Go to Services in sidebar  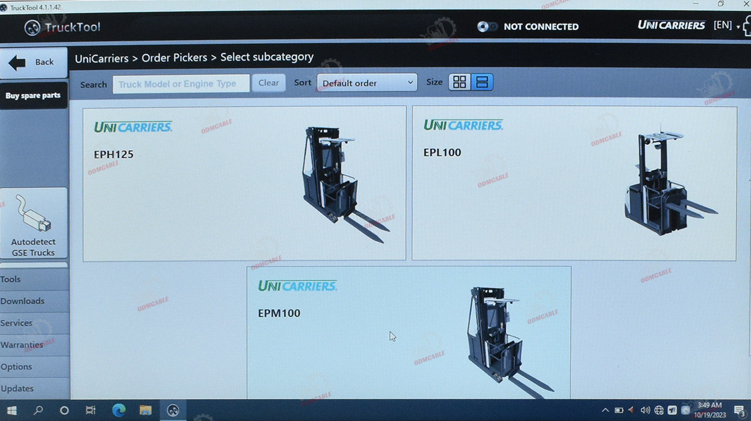click(x=34, y=323)
